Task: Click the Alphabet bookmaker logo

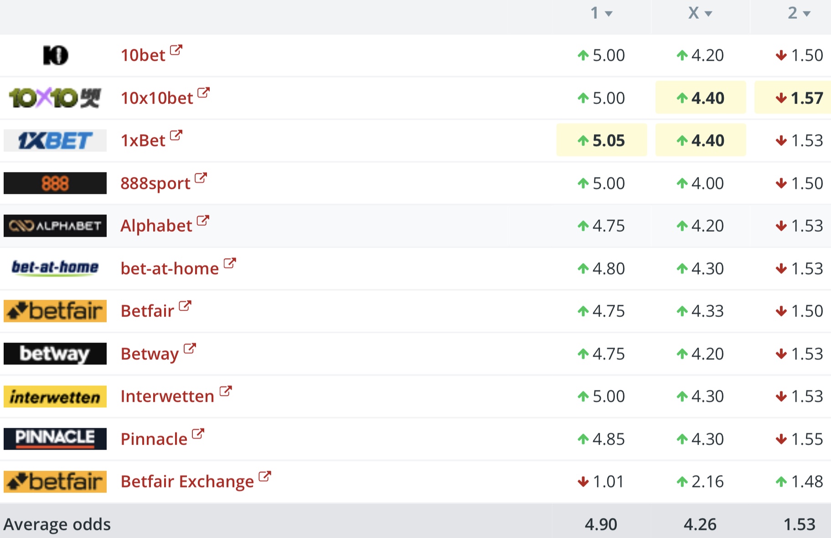Action: 55,226
